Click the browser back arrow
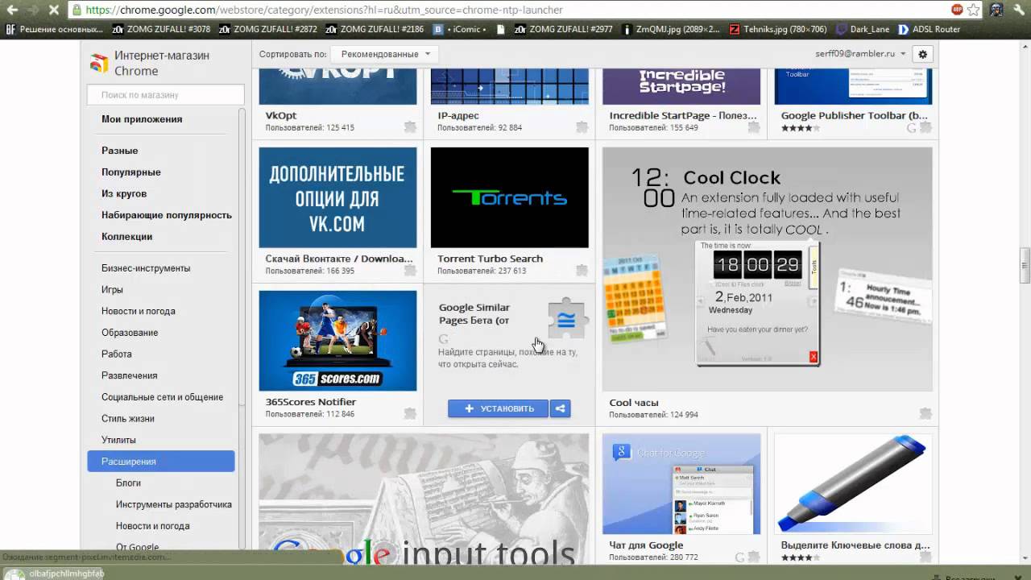Viewport: 1031px width, 580px height. 12,10
